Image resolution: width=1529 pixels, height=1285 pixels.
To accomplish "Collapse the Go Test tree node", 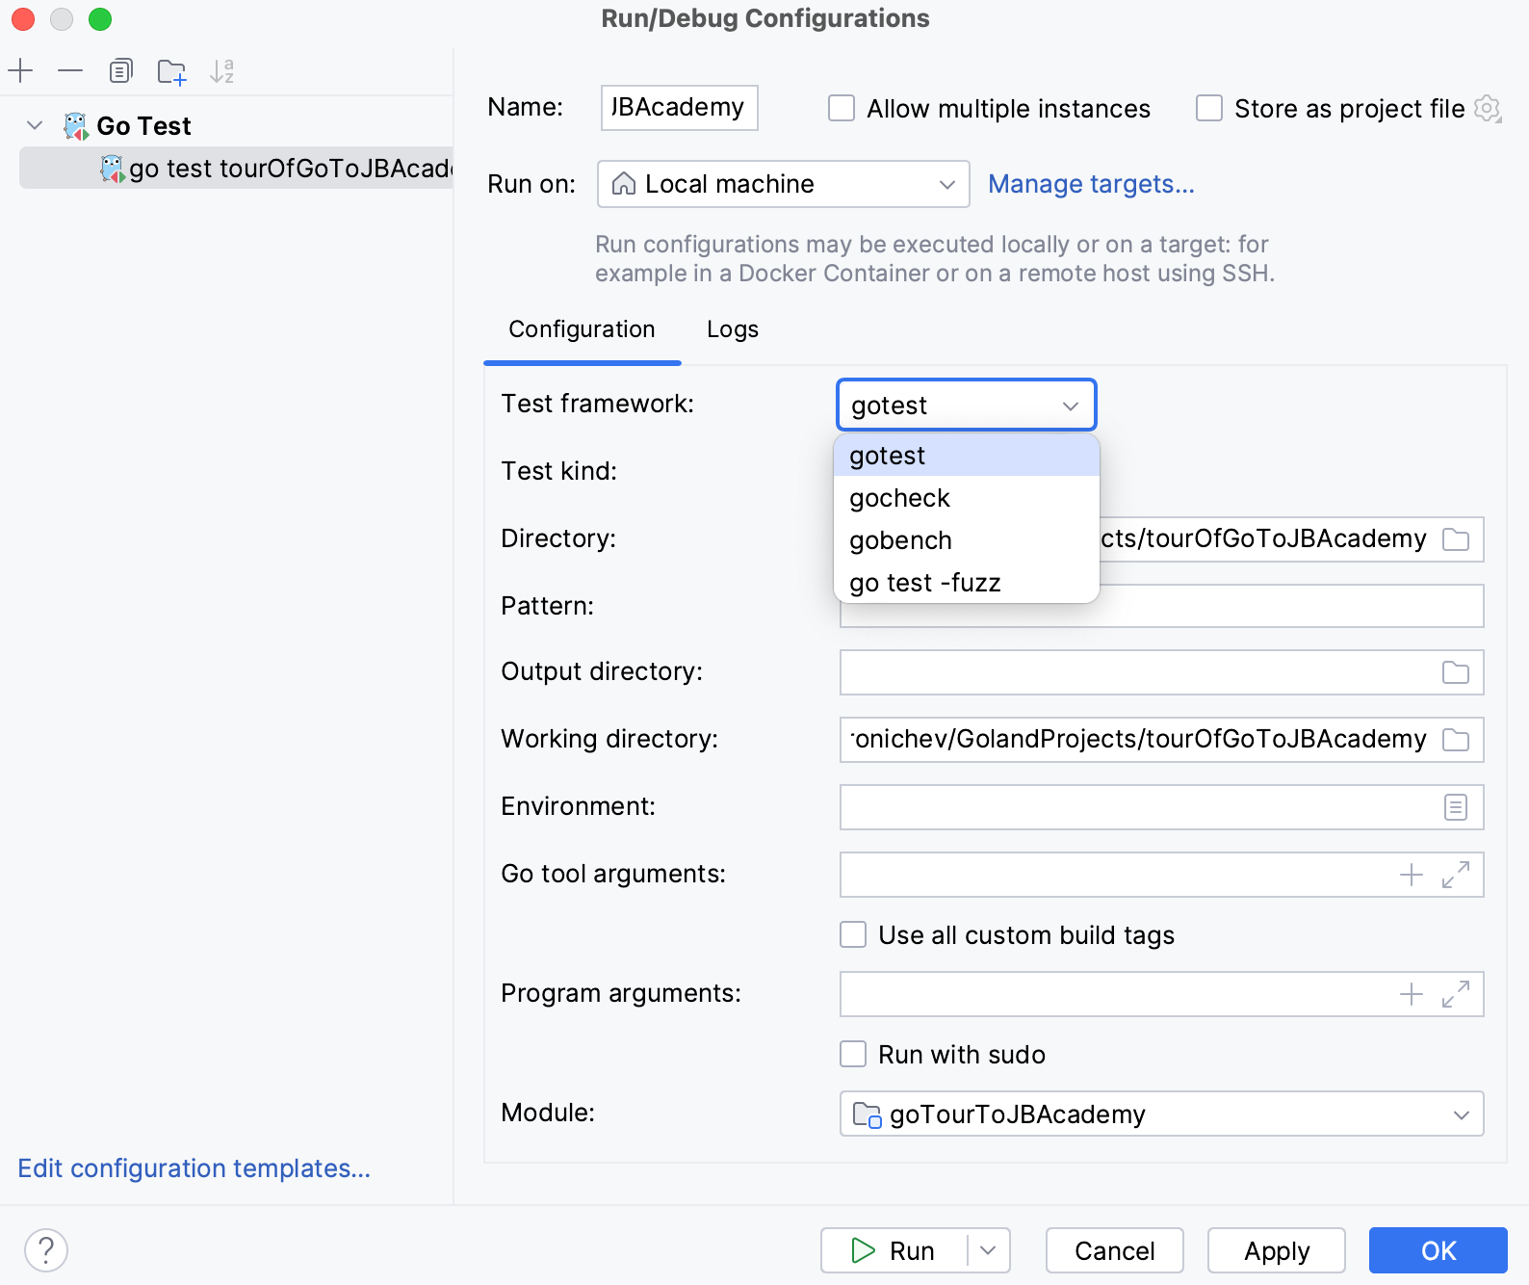I will (x=36, y=125).
